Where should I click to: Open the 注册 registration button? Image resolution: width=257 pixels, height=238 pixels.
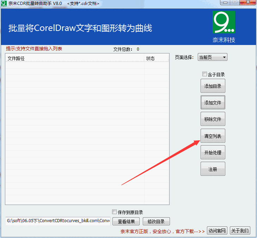pos(213,169)
